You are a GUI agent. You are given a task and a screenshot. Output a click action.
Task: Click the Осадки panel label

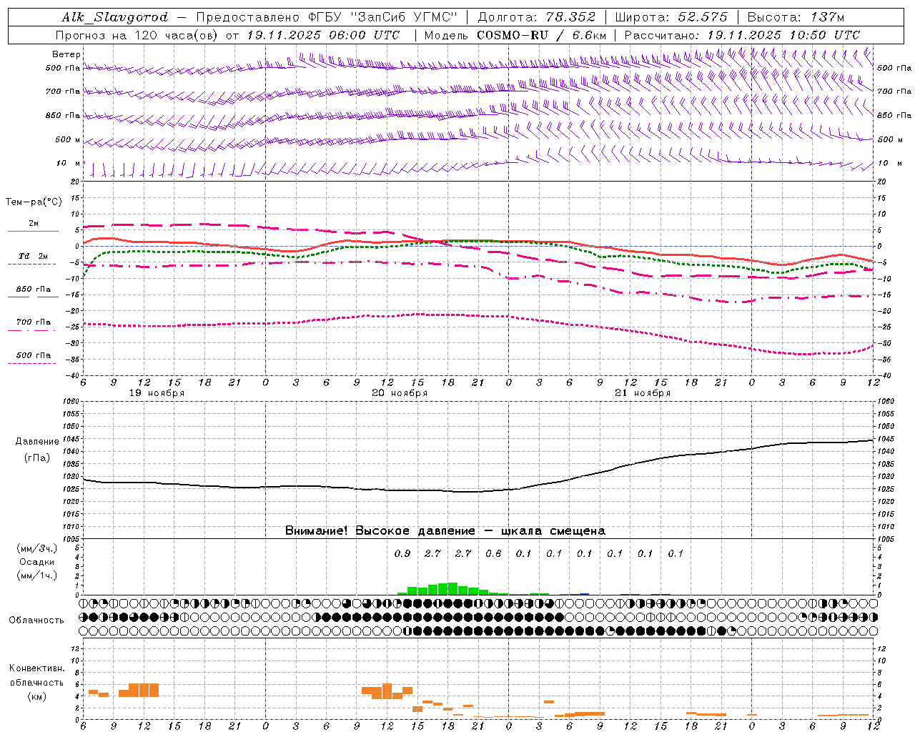[x=37, y=562]
